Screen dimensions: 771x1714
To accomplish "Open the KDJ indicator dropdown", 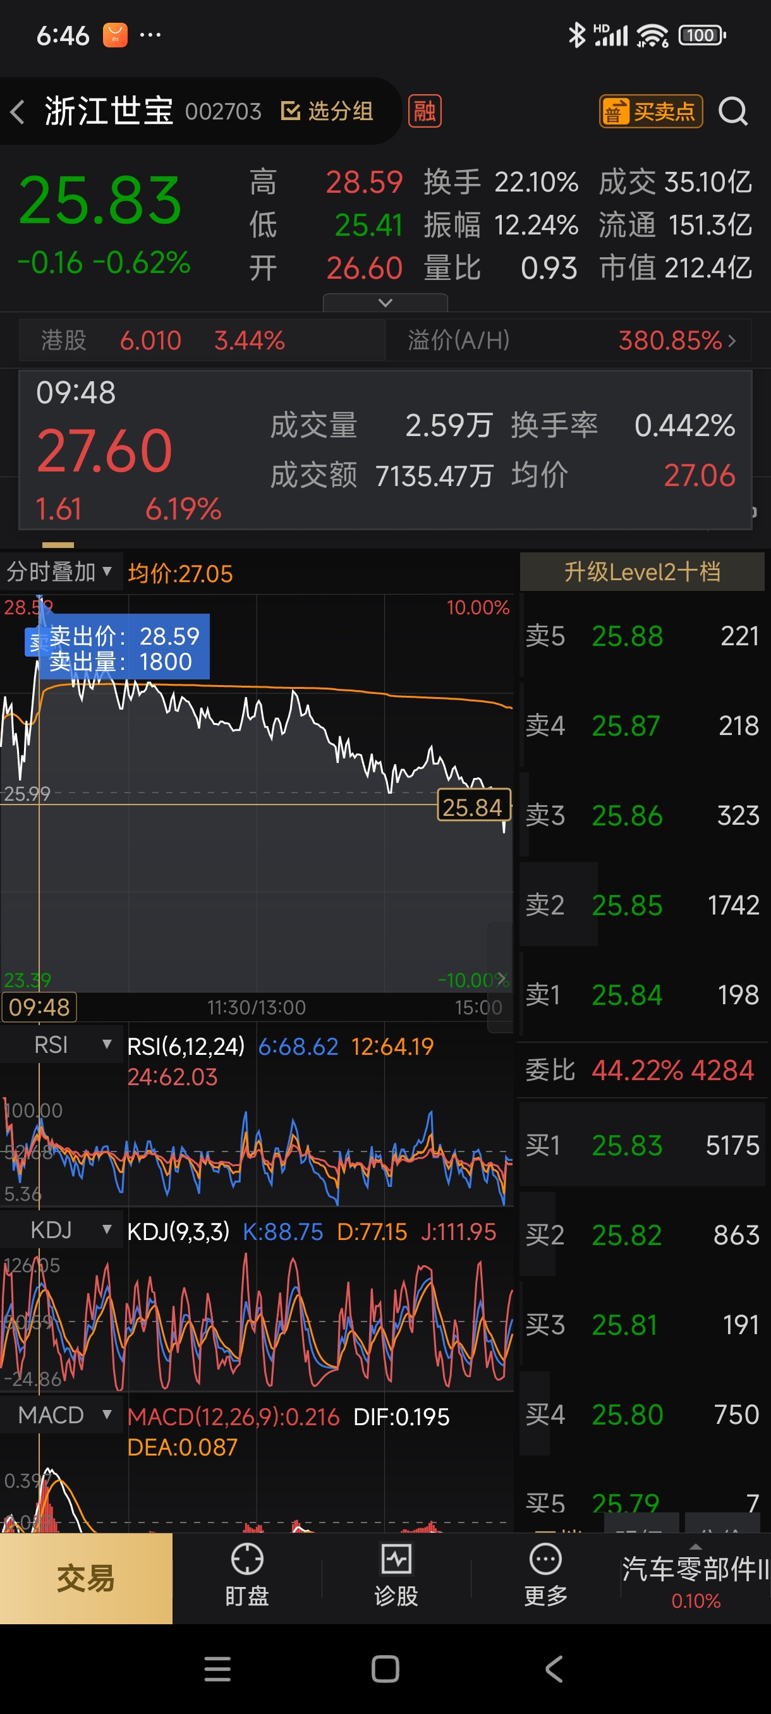I will (62, 1231).
